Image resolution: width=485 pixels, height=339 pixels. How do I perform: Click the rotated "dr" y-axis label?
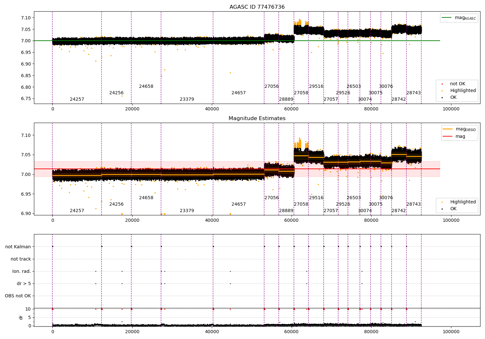21,318
